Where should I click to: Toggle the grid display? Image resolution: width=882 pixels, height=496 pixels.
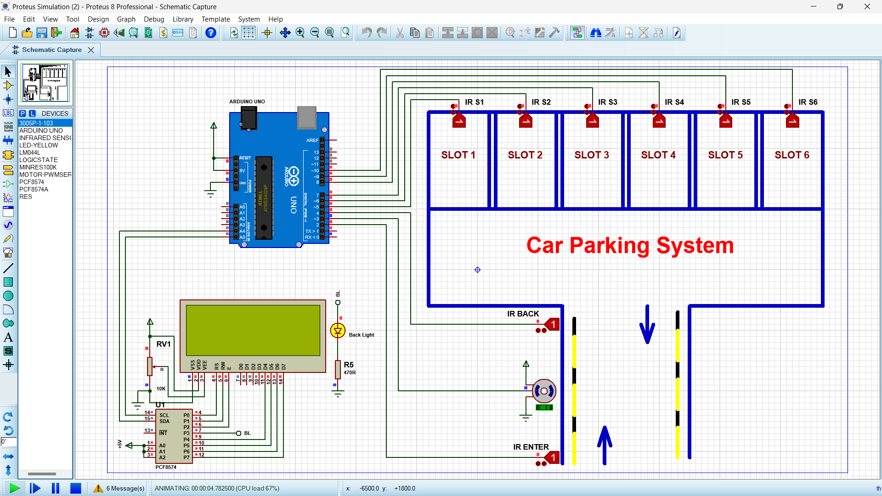[x=248, y=33]
